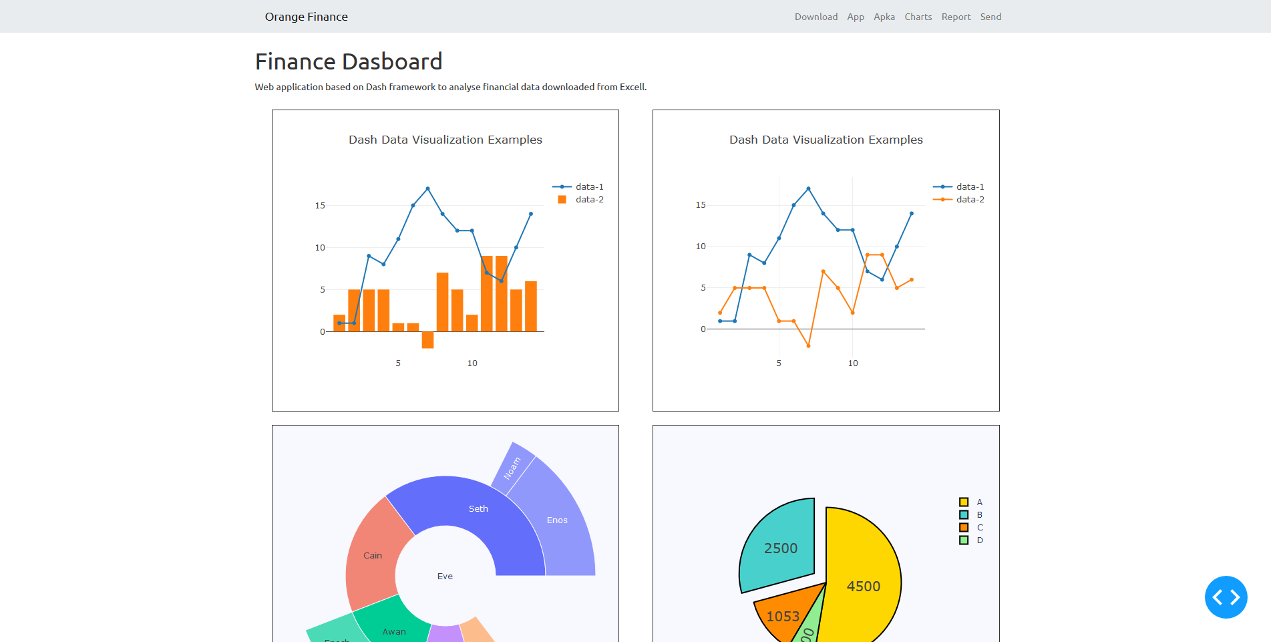This screenshot has width=1271, height=642.
Task: Toggle pie legend entry A
Action: click(x=971, y=502)
